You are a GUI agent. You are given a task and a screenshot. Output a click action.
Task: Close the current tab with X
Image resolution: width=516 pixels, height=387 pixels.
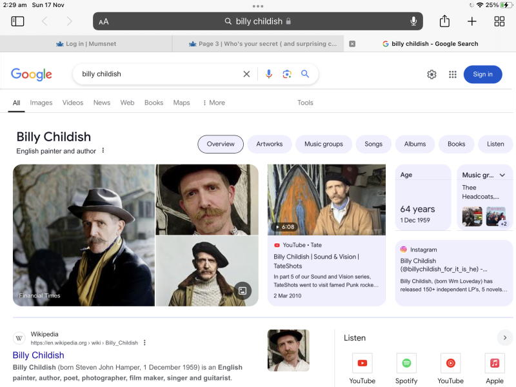pyautogui.click(x=352, y=44)
